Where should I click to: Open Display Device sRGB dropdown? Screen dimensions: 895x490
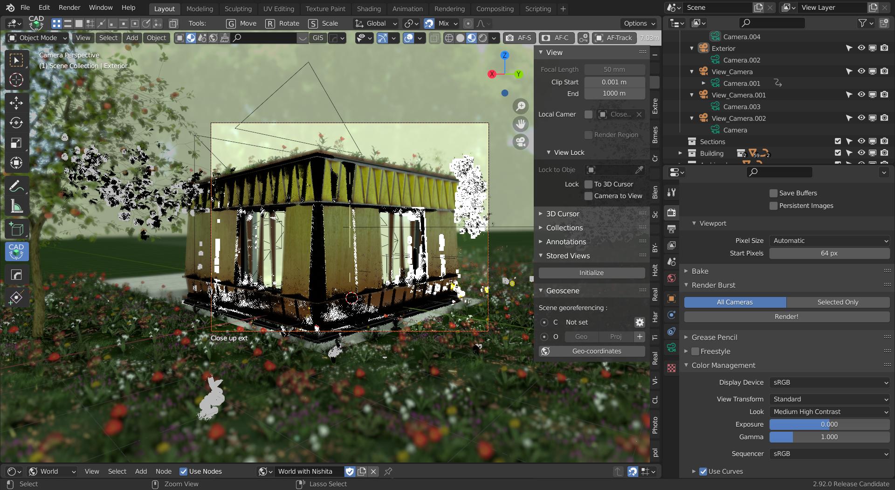(830, 382)
